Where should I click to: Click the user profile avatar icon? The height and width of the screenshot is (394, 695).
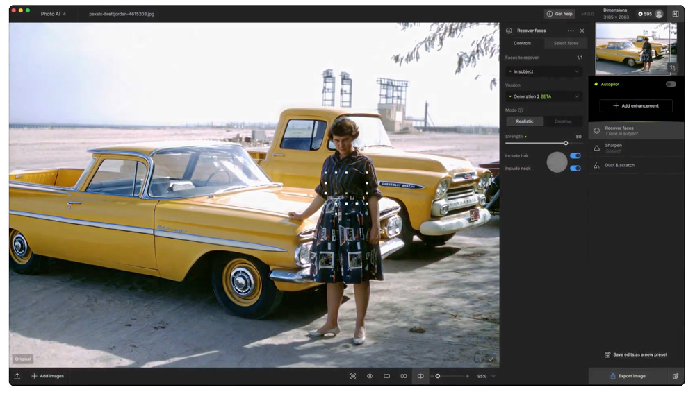659,14
